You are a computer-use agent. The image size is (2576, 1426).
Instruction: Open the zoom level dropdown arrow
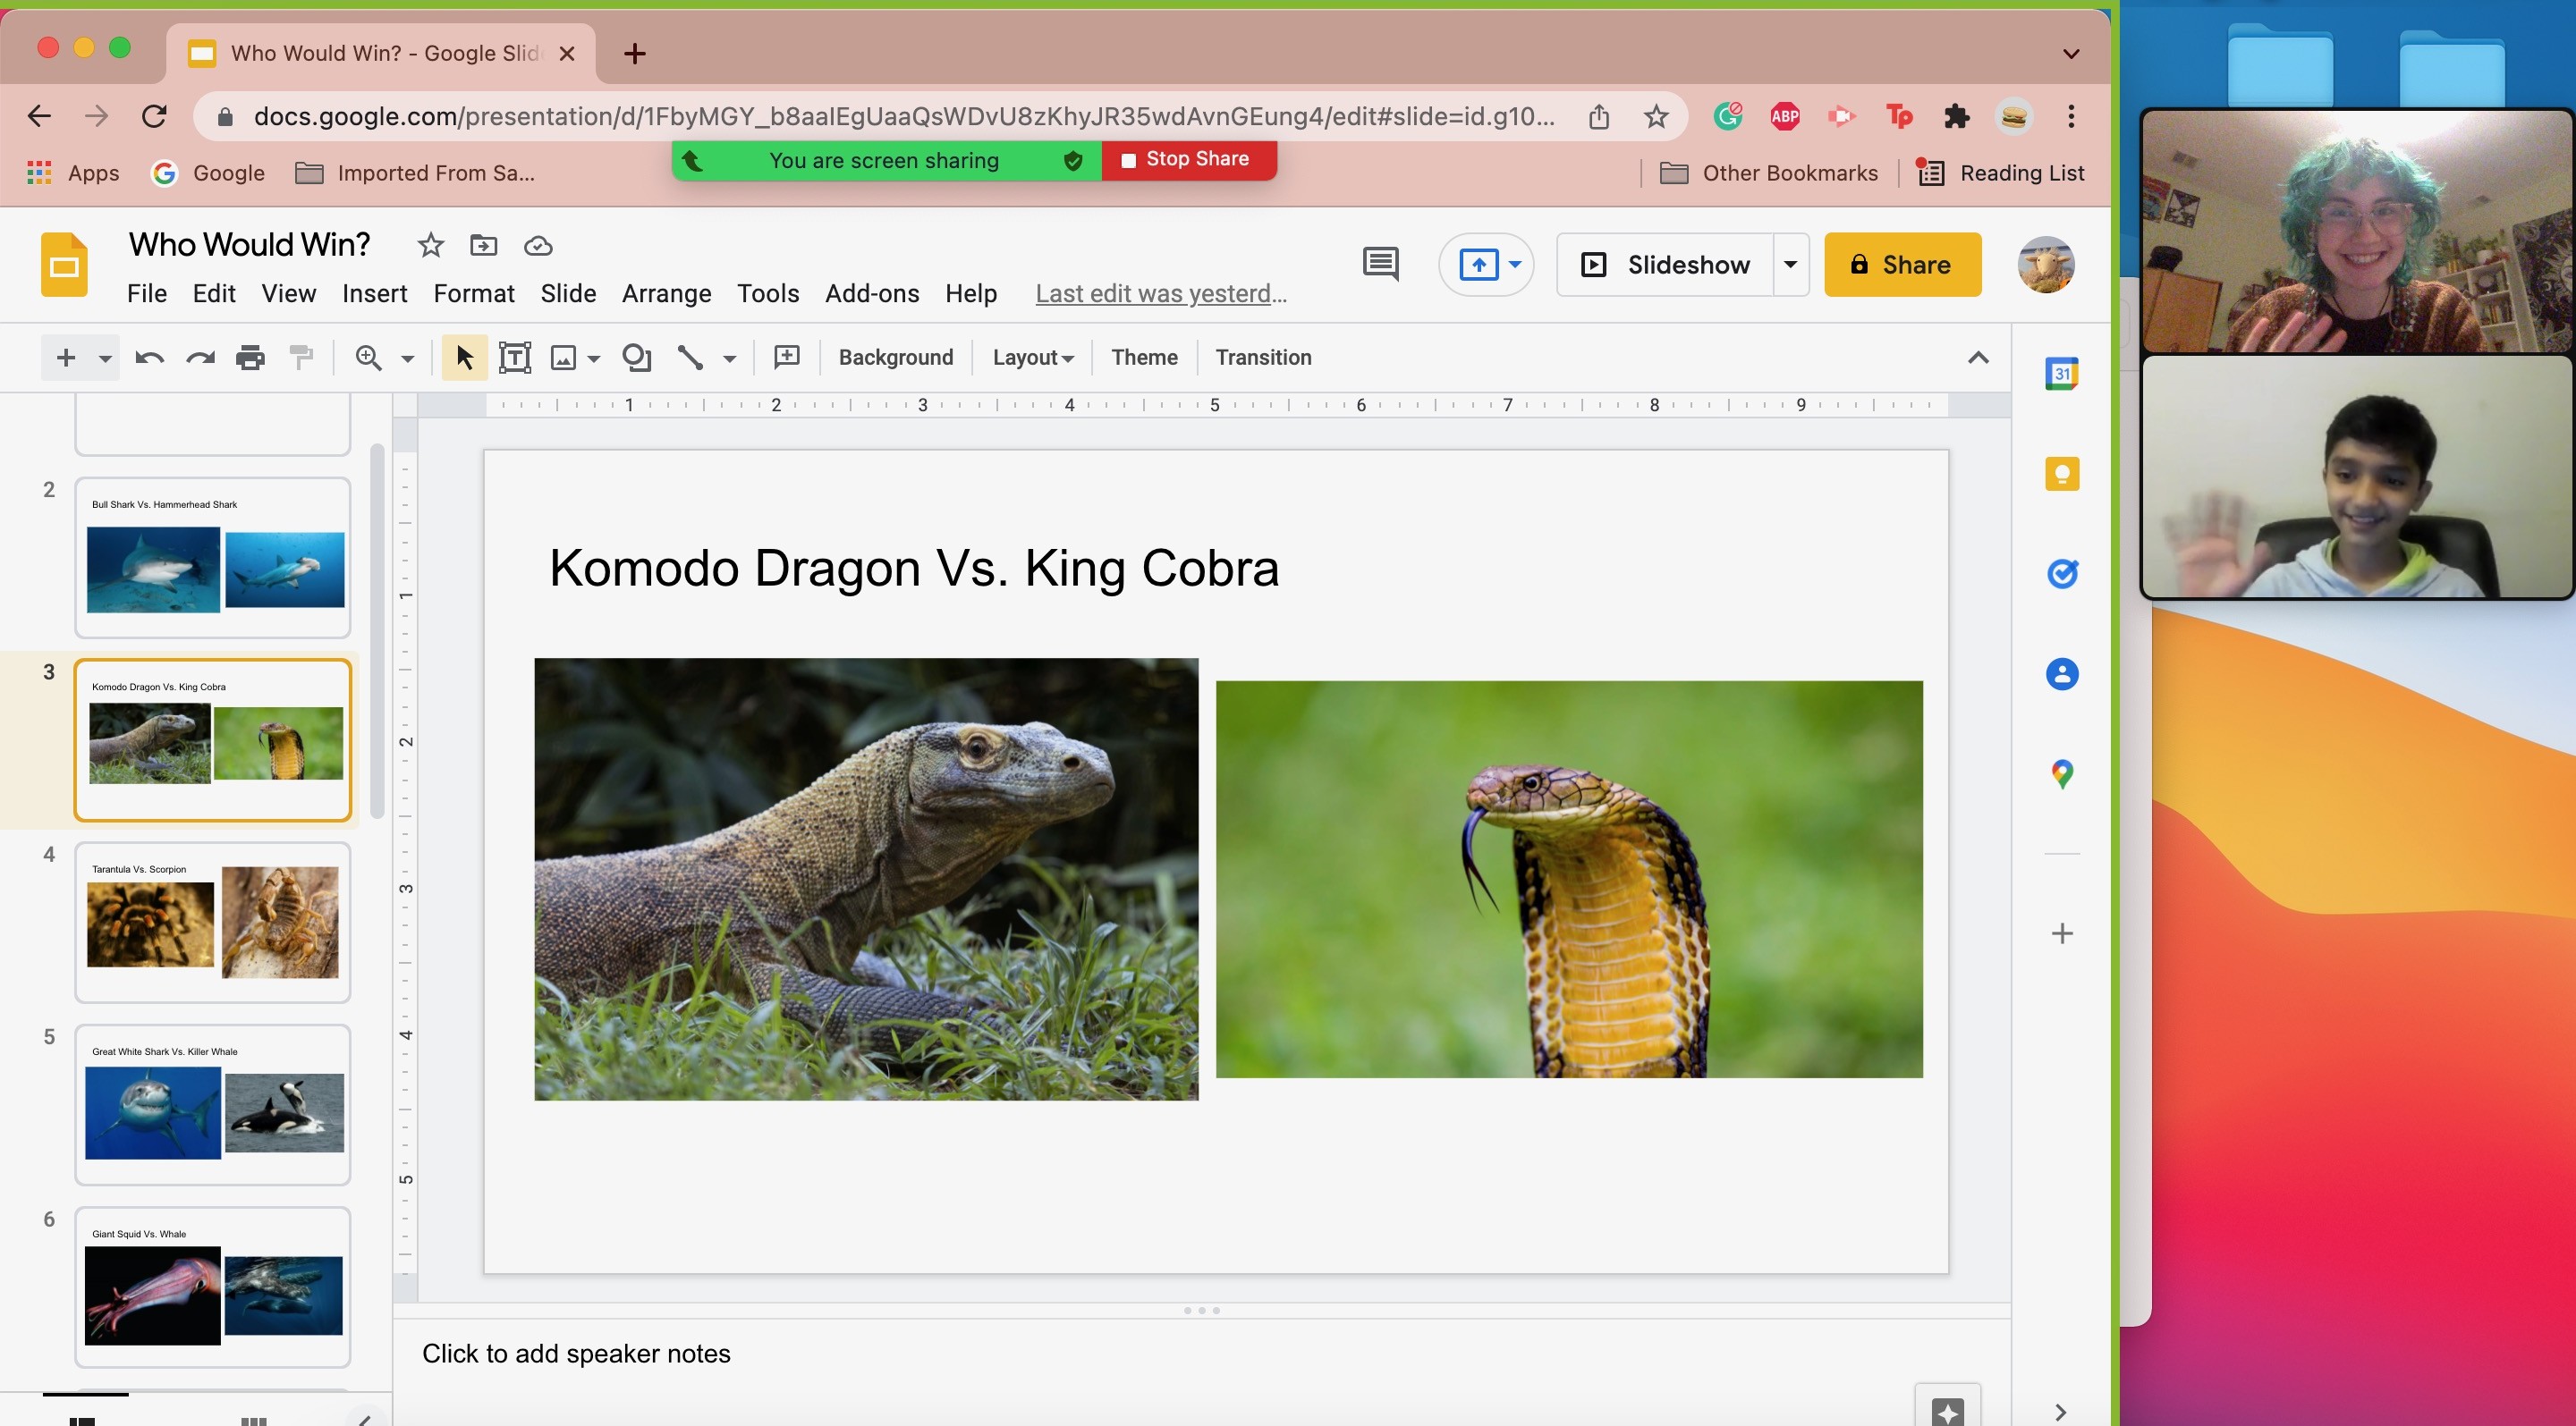pos(407,358)
